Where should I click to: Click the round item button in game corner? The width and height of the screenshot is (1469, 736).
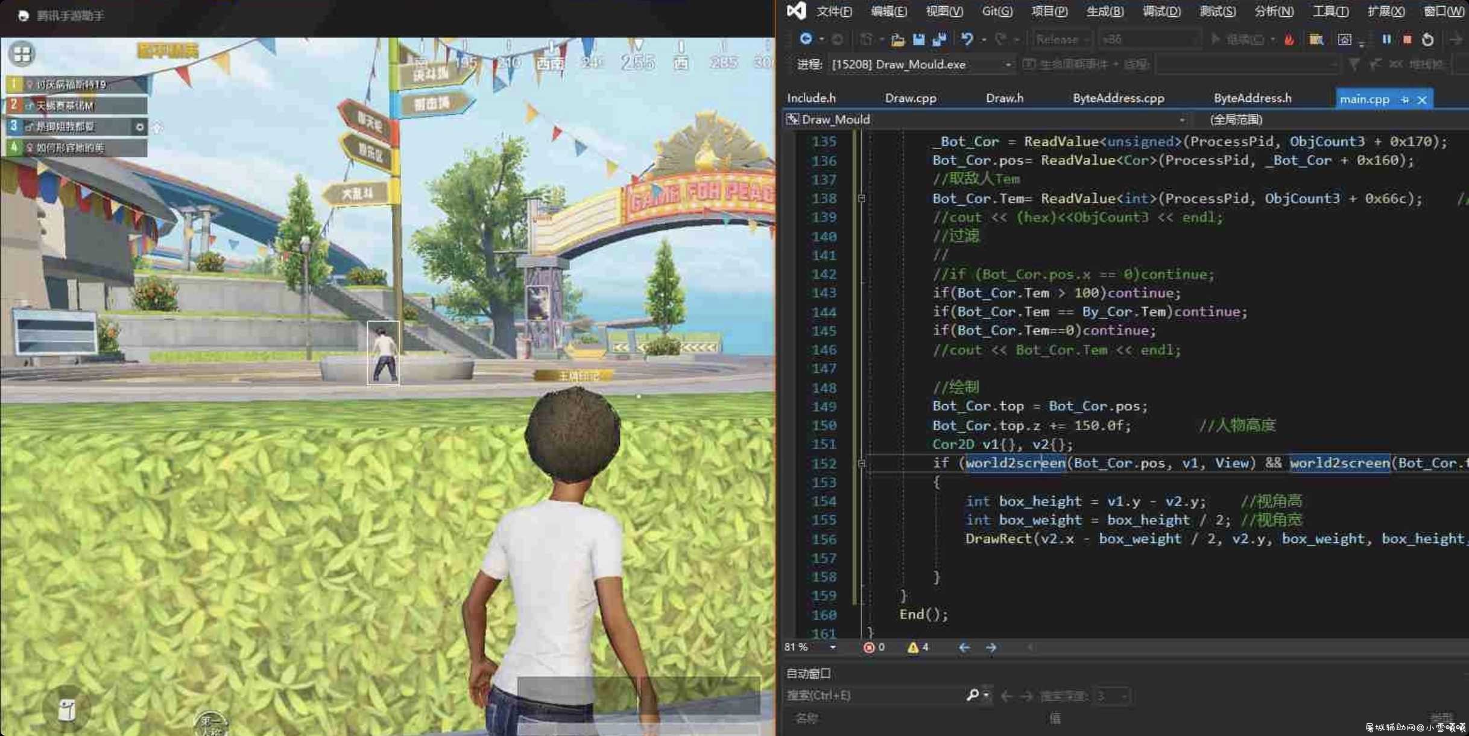(66, 710)
